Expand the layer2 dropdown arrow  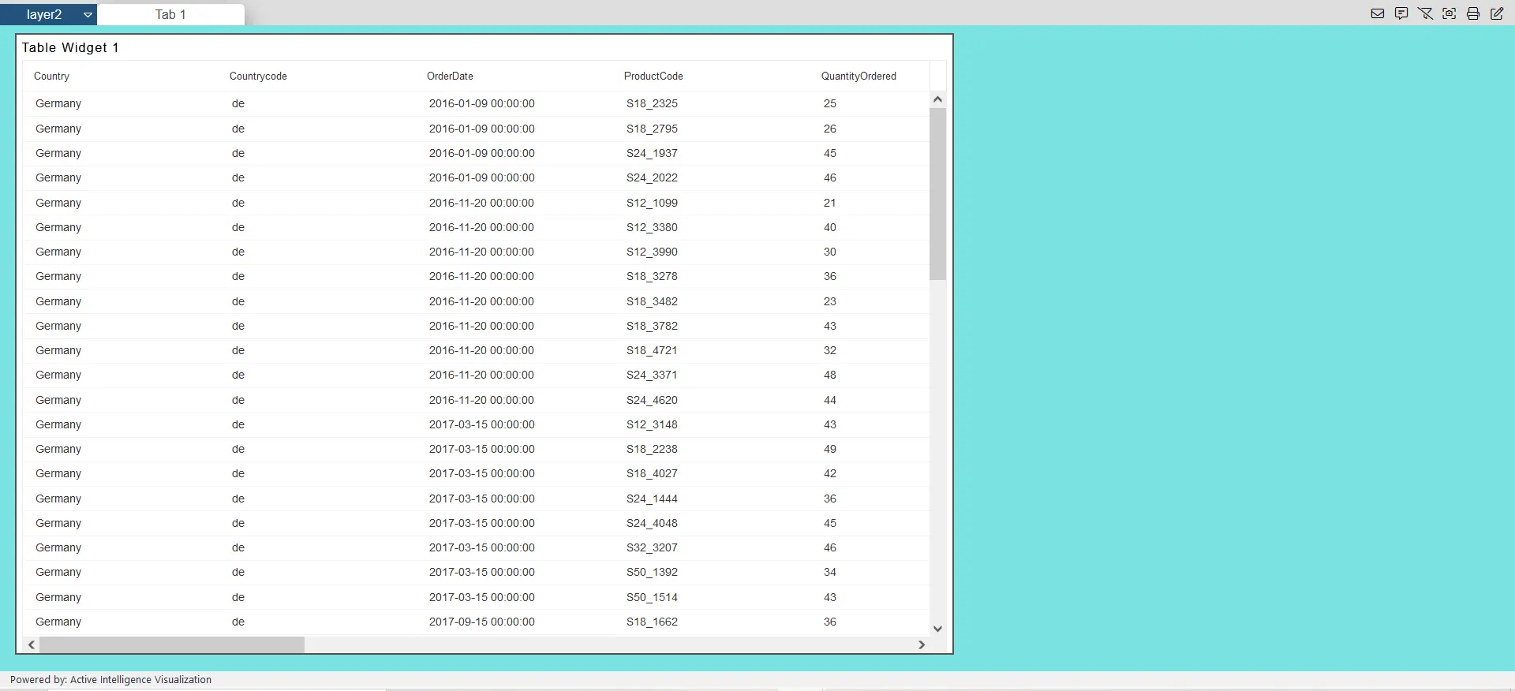(88, 15)
